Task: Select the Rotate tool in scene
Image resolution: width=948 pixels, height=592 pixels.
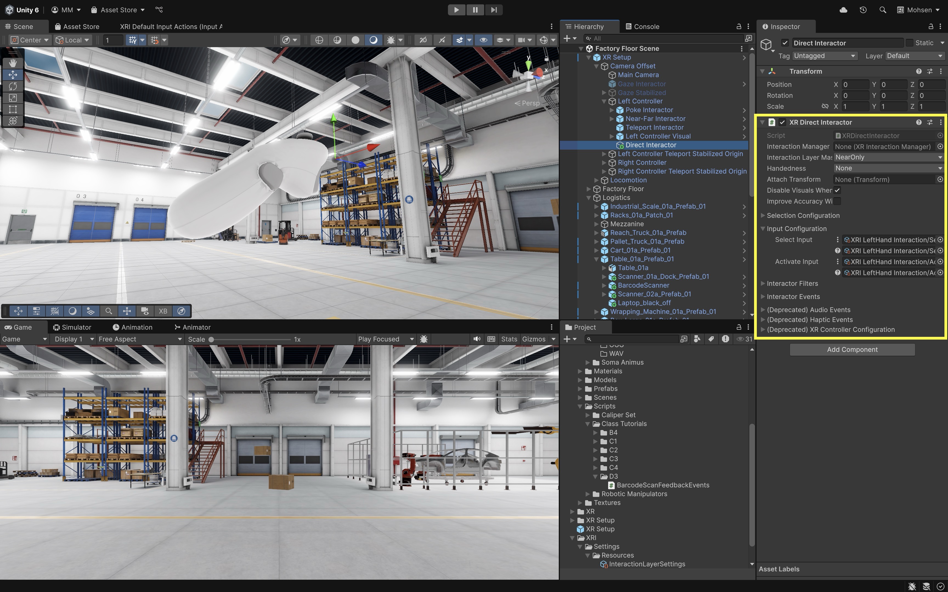Action: [13, 86]
